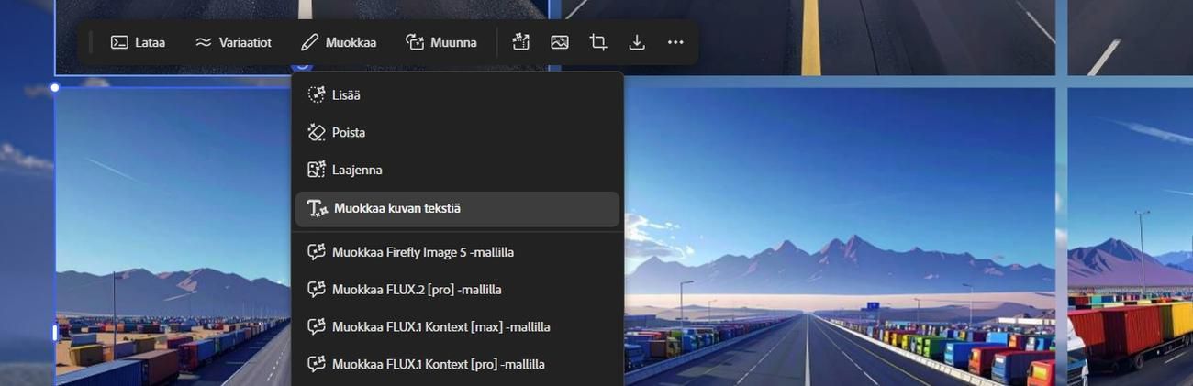Click the image picture icon in toolbar

pos(560,42)
